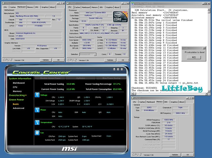Click Validate in the CPU tab CPU-Z window
212x158 pixels.
pyautogui.click(x=110, y=60)
